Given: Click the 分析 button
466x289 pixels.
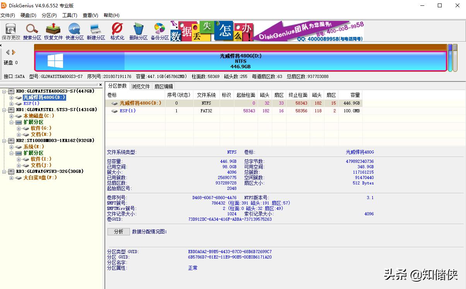Looking at the screenshot, I should (118, 232).
